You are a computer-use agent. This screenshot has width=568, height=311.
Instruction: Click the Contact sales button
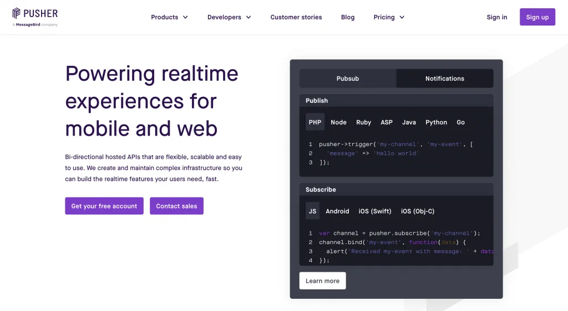(x=176, y=206)
